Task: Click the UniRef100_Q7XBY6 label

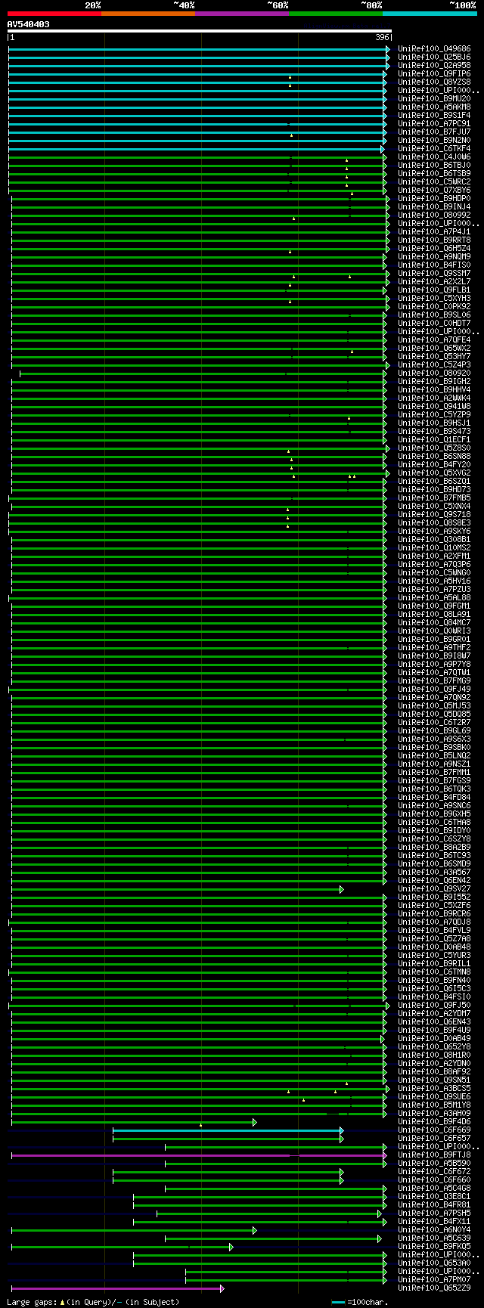Action: (434, 191)
